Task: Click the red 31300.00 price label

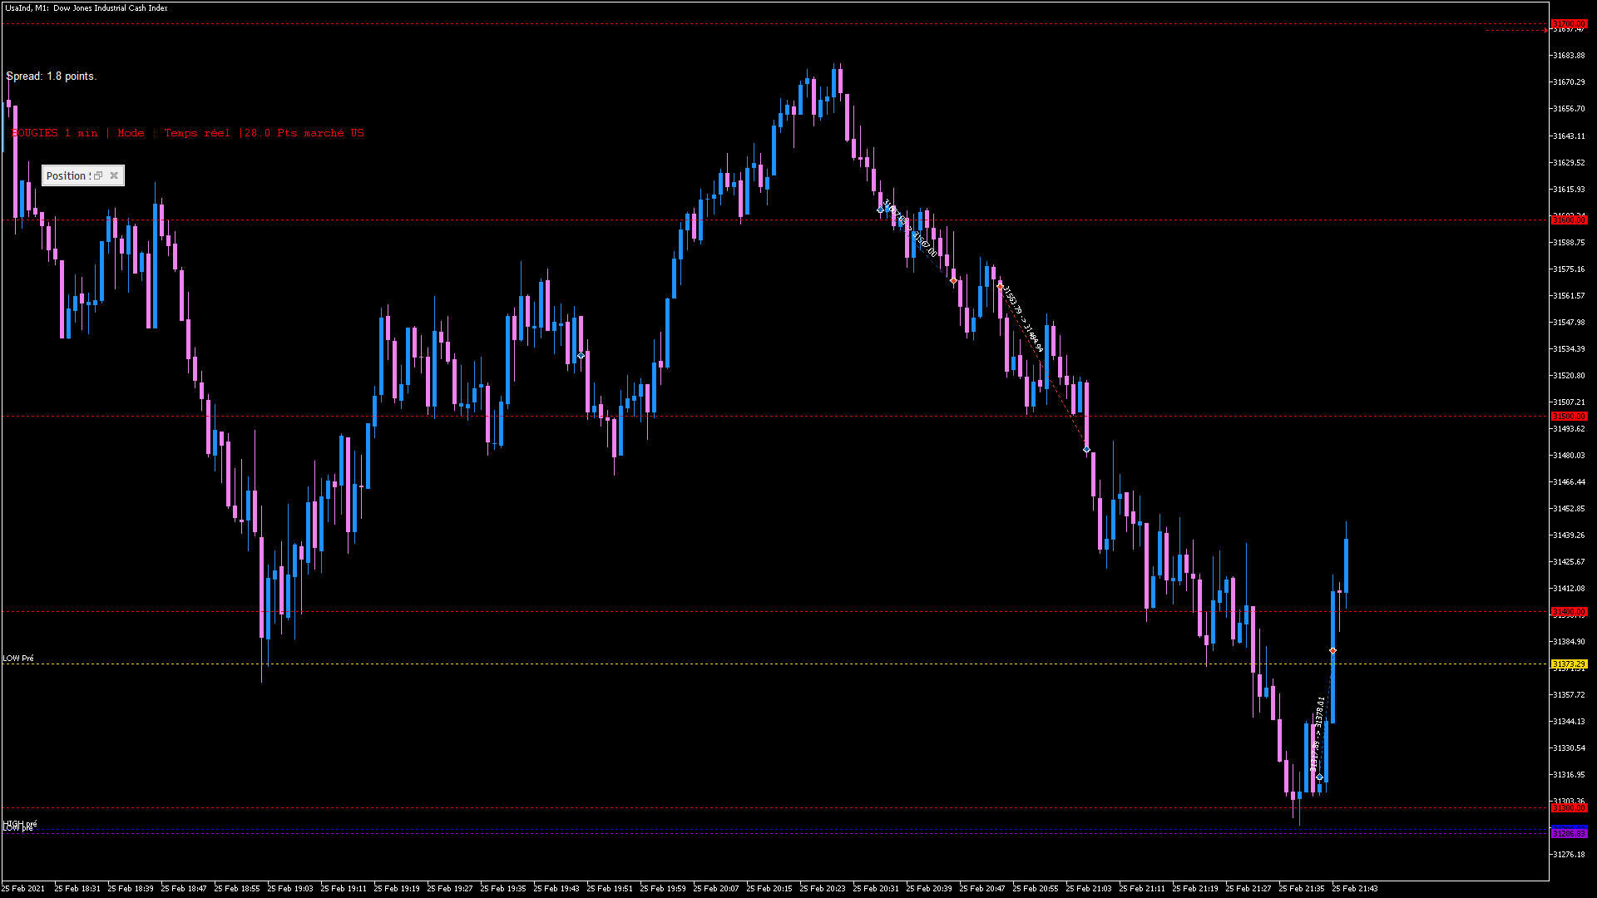Action: pyautogui.click(x=1569, y=807)
